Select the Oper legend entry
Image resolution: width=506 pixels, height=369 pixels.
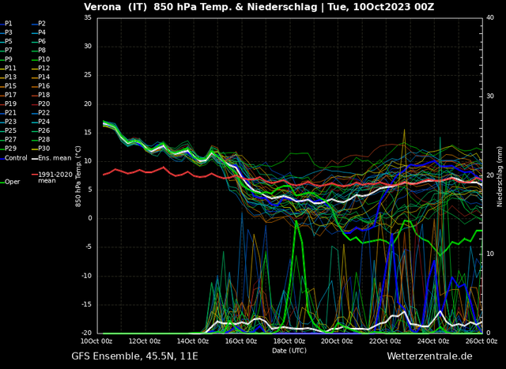pyautogui.click(x=10, y=182)
